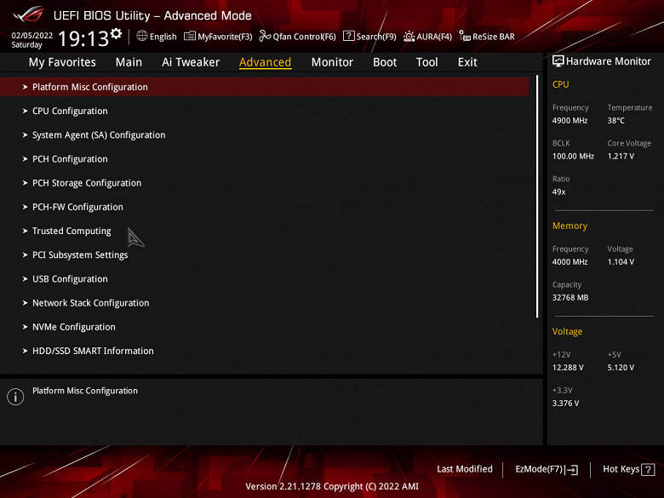664x498 pixels.
Task: Click the Search question mark icon
Action: coord(348,36)
